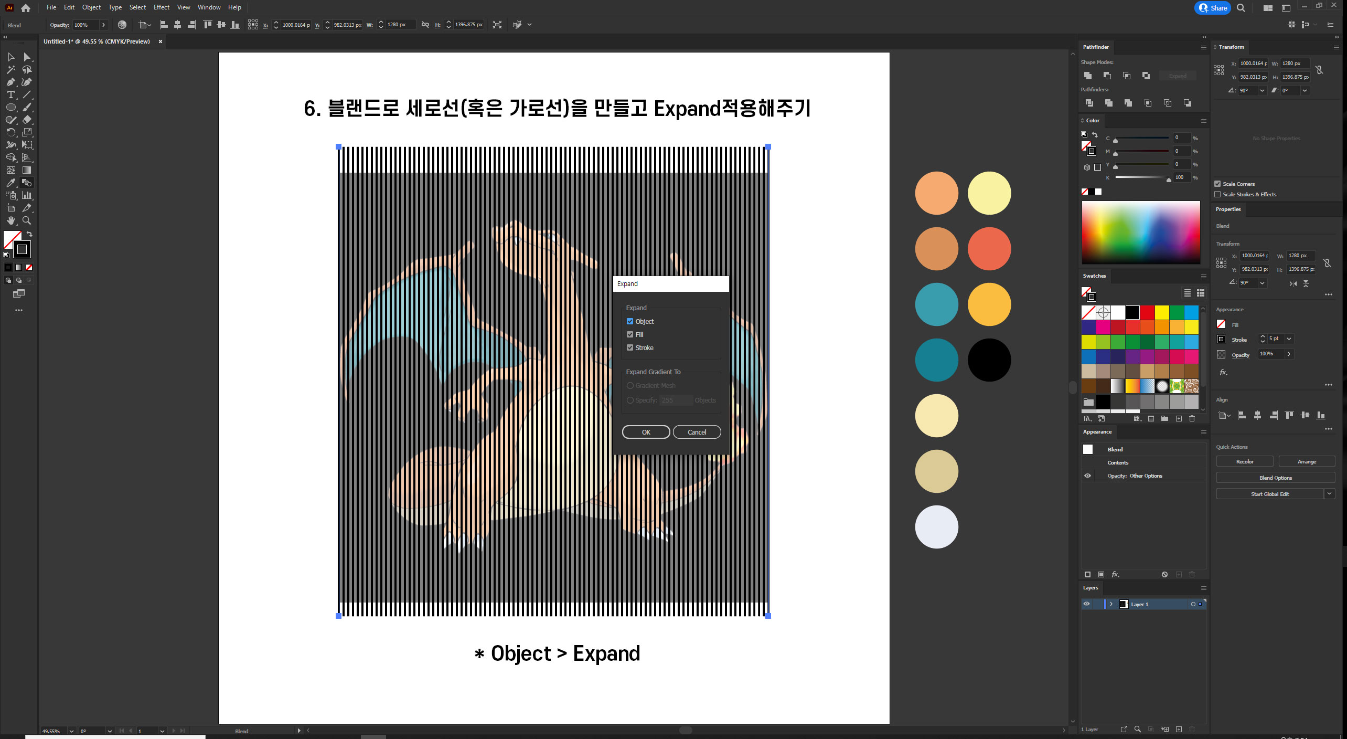1347x739 pixels.
Task: Open Opacity popup arrow in control bar
Action: click(x=103, y=25)
